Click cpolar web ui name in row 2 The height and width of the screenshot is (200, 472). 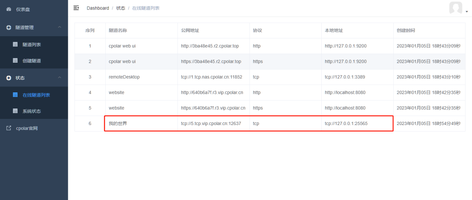pyautogui.click(x=122, y=61)
